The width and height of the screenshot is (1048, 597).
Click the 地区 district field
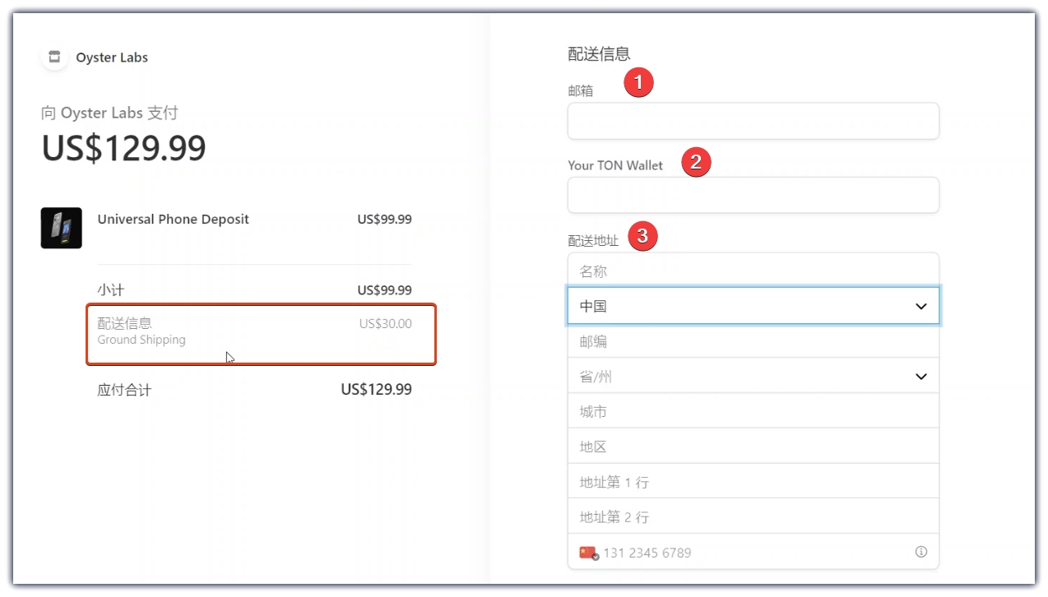pyautogui.click(x=753, y=447)
